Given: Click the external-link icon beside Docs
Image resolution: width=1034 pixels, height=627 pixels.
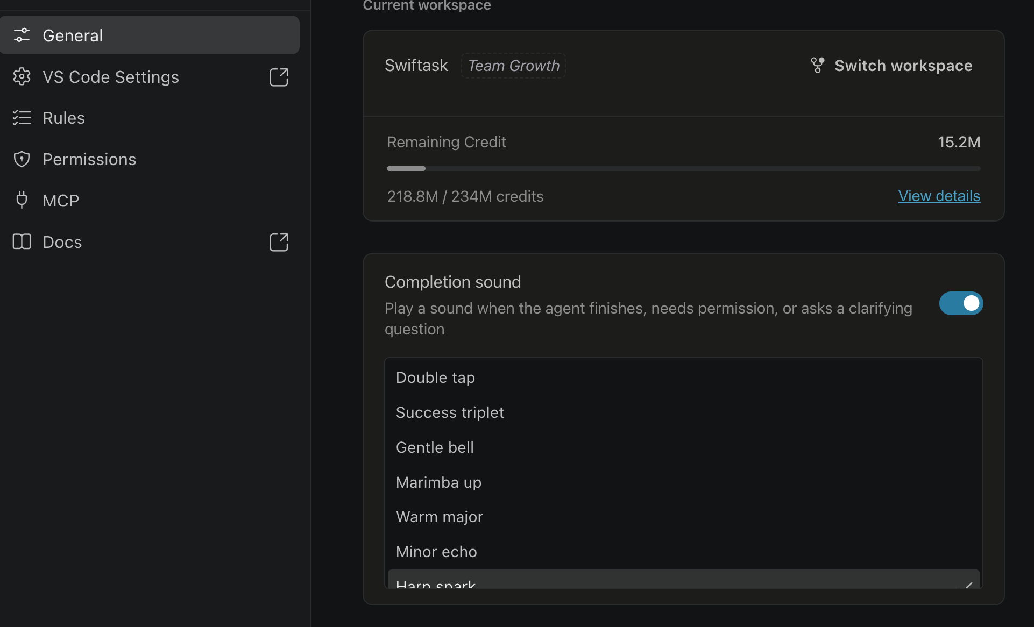Looking at the screenshot, I should click(279, 242).
